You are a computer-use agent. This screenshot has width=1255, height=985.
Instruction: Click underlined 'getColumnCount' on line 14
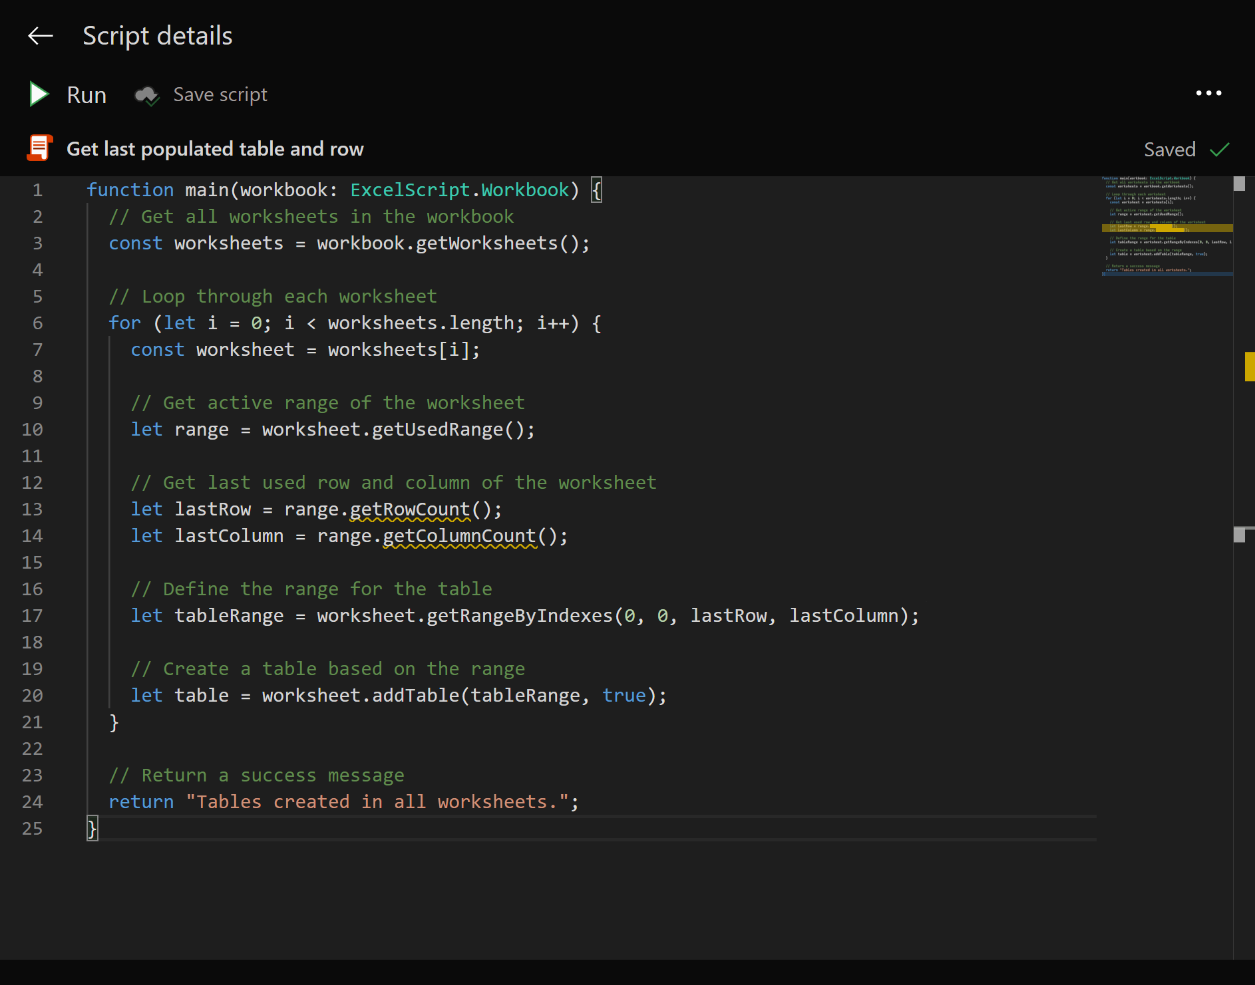[459, 536]
